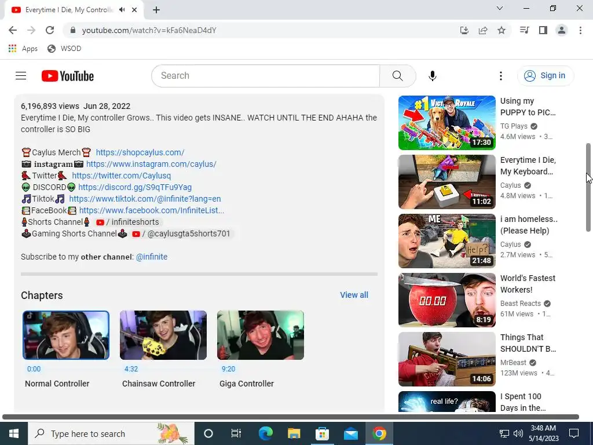Image resolution: width=593 pixels, height=445 pixels.
Task: Click the Windows taskbar search box
Action: coord(111,433)
